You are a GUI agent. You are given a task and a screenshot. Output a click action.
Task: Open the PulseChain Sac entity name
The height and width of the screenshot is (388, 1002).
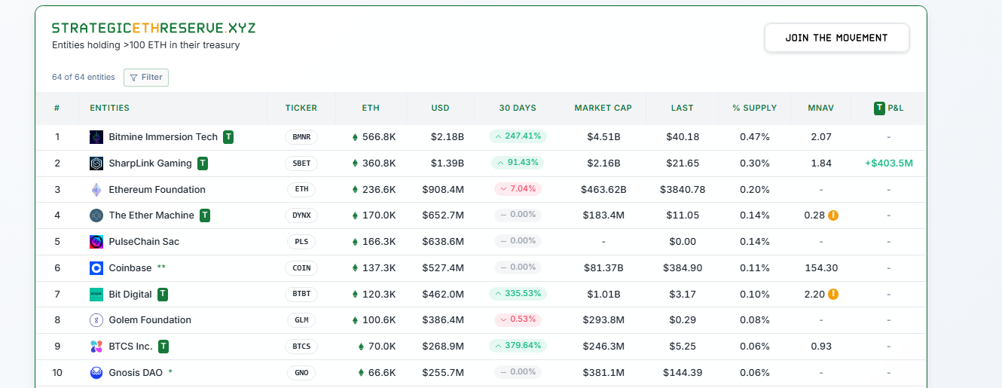point(144,242)
